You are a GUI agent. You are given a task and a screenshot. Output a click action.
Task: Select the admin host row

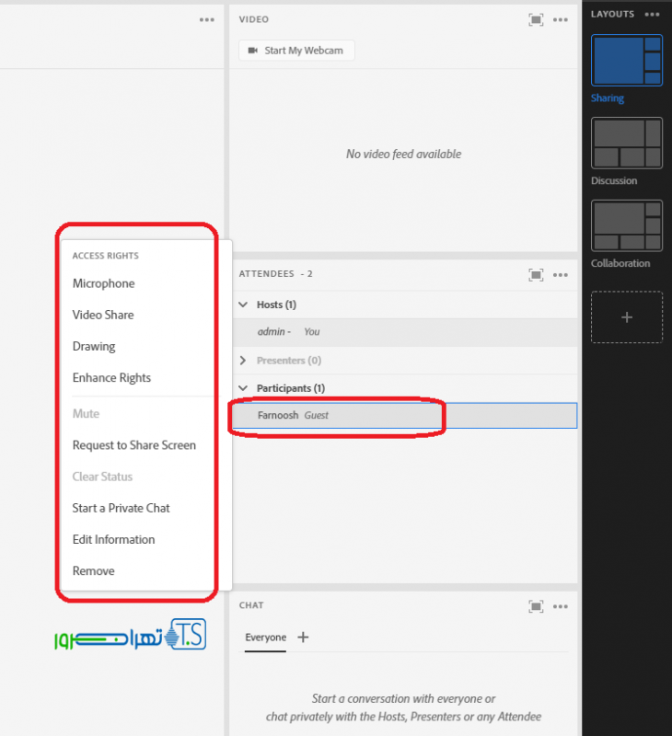(x=405, y=332)
